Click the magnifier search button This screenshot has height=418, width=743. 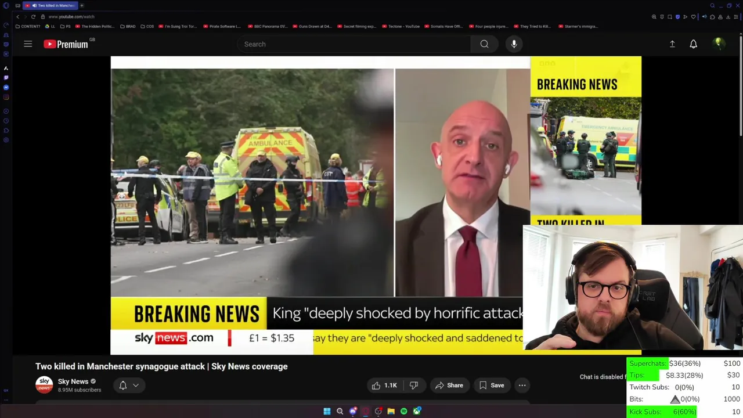click(x=484, y=44)
